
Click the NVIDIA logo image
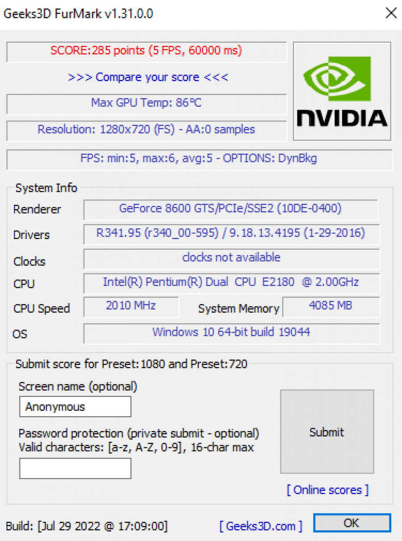[x=342, y=90]
